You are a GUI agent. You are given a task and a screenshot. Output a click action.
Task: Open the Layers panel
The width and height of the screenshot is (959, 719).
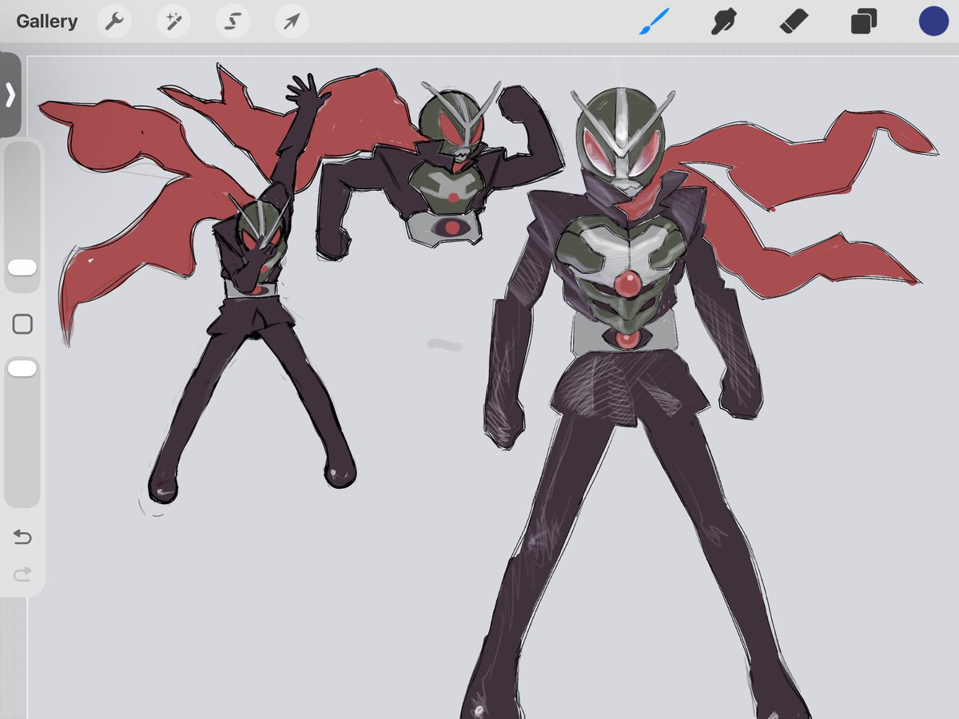tap(864, 22)
